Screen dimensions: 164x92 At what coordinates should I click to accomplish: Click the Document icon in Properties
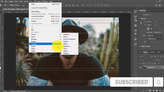coord(141,15)
